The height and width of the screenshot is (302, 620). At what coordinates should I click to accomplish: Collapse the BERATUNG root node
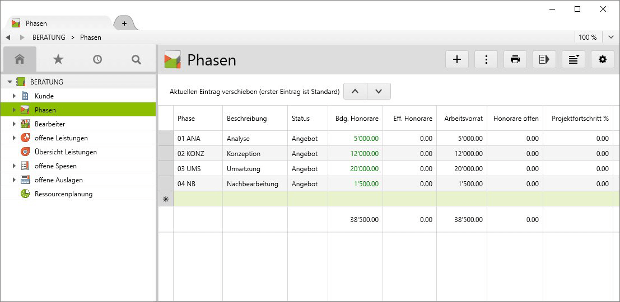[10, 82]
